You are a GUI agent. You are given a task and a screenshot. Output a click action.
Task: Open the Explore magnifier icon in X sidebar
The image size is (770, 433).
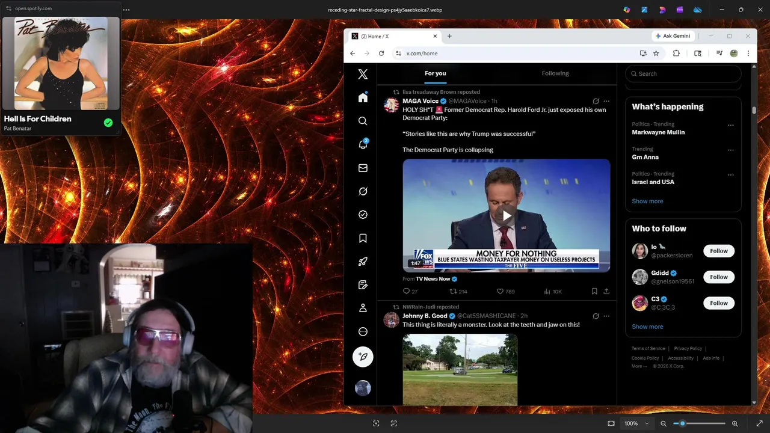pyautogui.click(x=363, y=121)
